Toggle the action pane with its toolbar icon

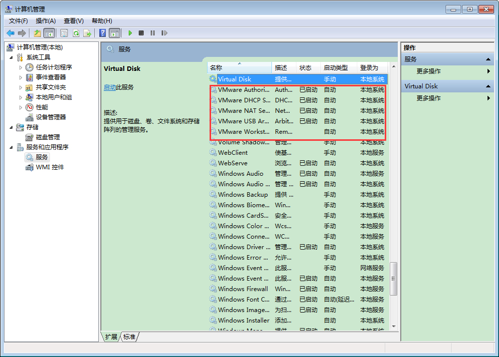[114, 33]
